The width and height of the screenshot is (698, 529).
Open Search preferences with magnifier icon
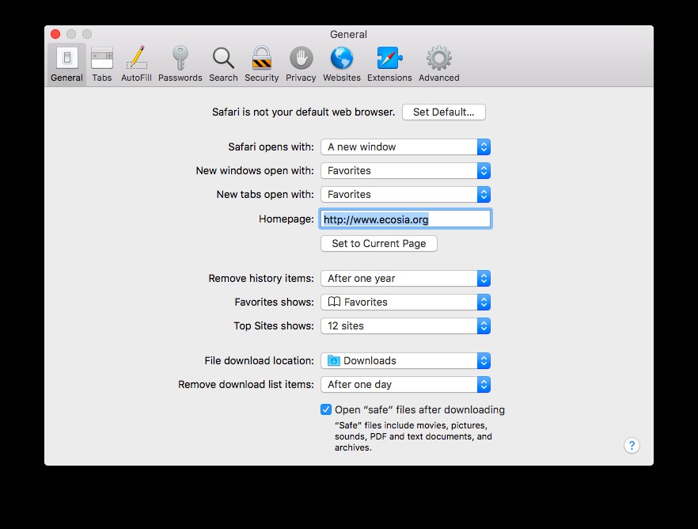click(223, 65)
